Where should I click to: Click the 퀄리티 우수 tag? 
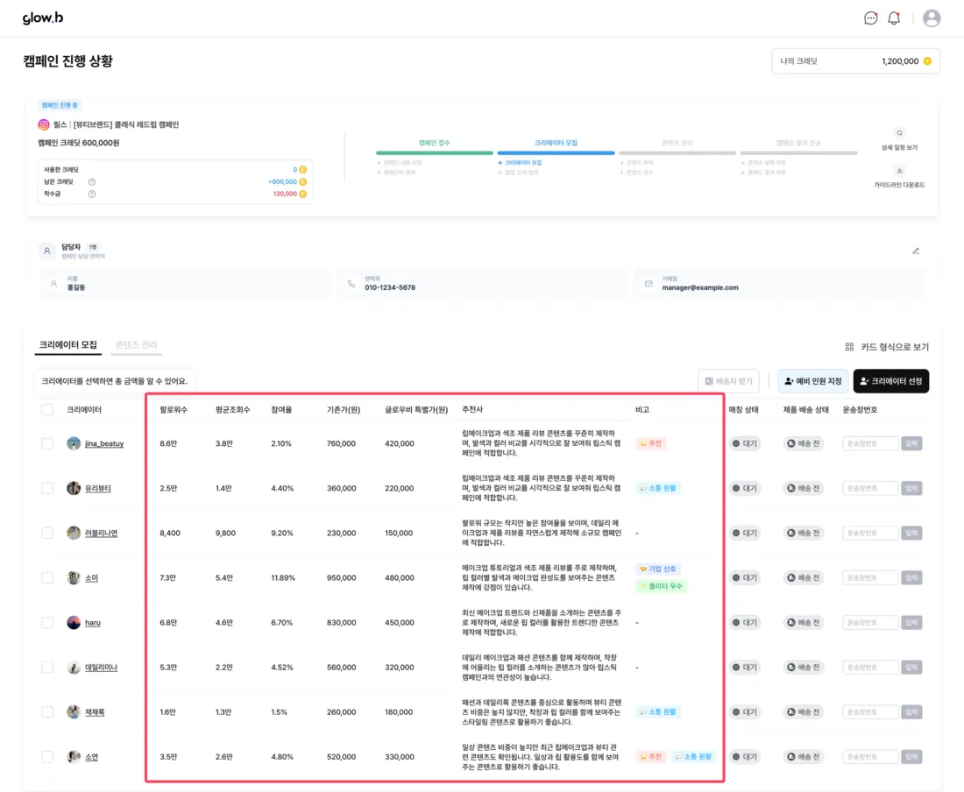[662, 586]
